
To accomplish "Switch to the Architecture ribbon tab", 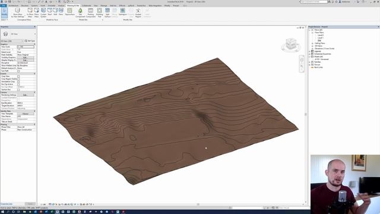I will [x=14, y=5].
